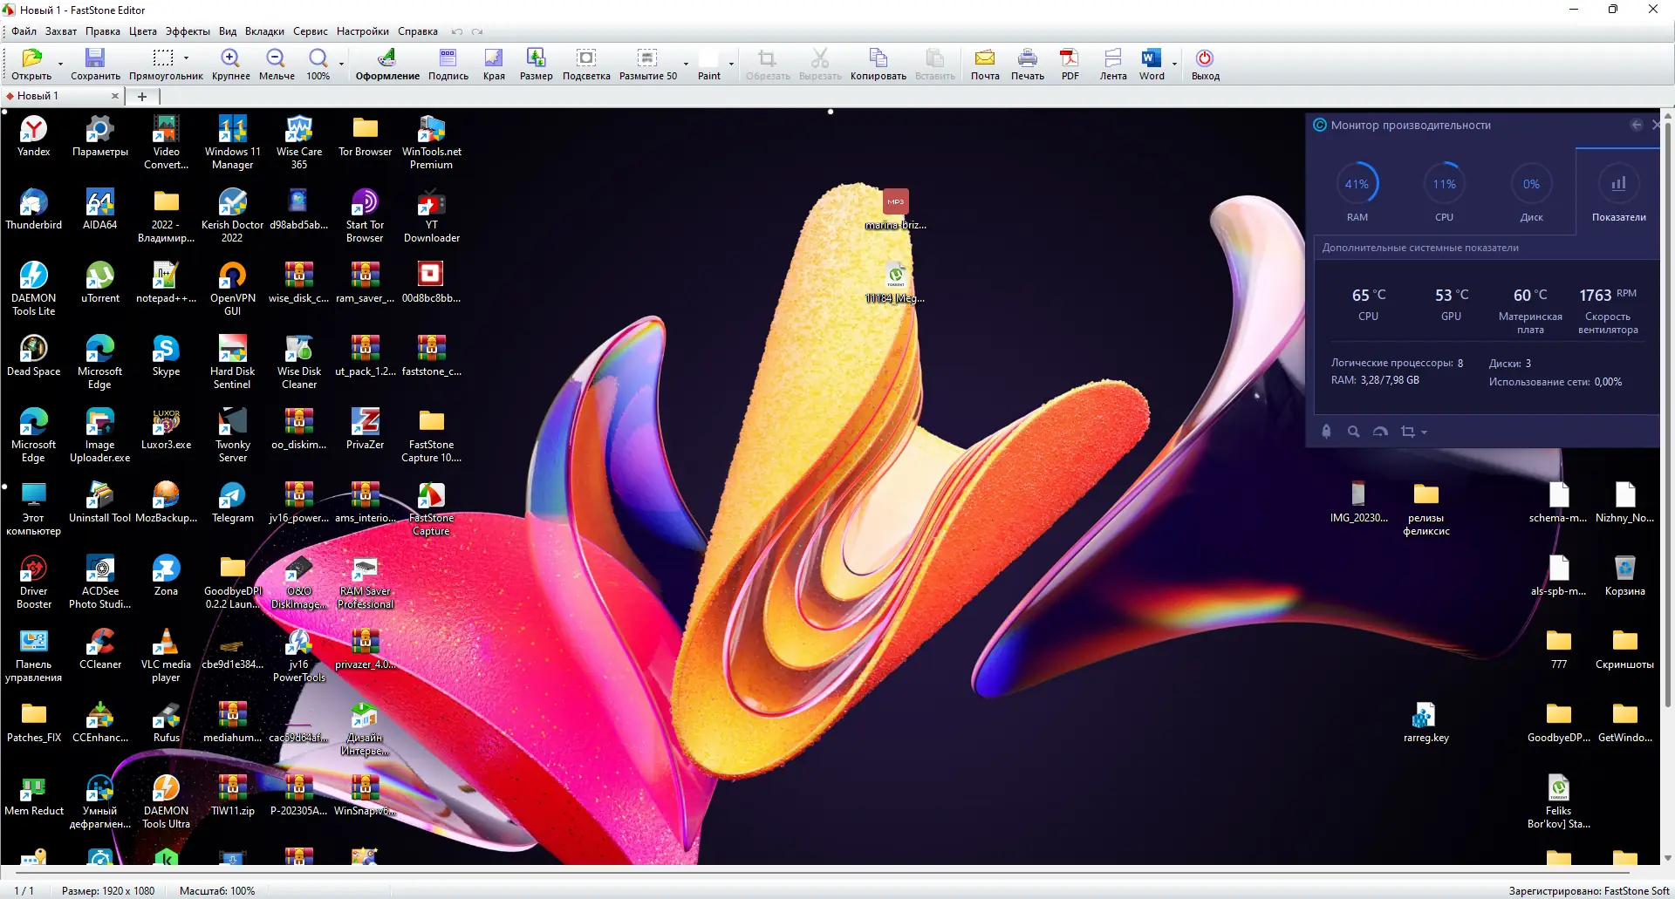Click the 1 / 1 page counter in status bar
The height and width of the screenshot is (899, 1675).
24,891
